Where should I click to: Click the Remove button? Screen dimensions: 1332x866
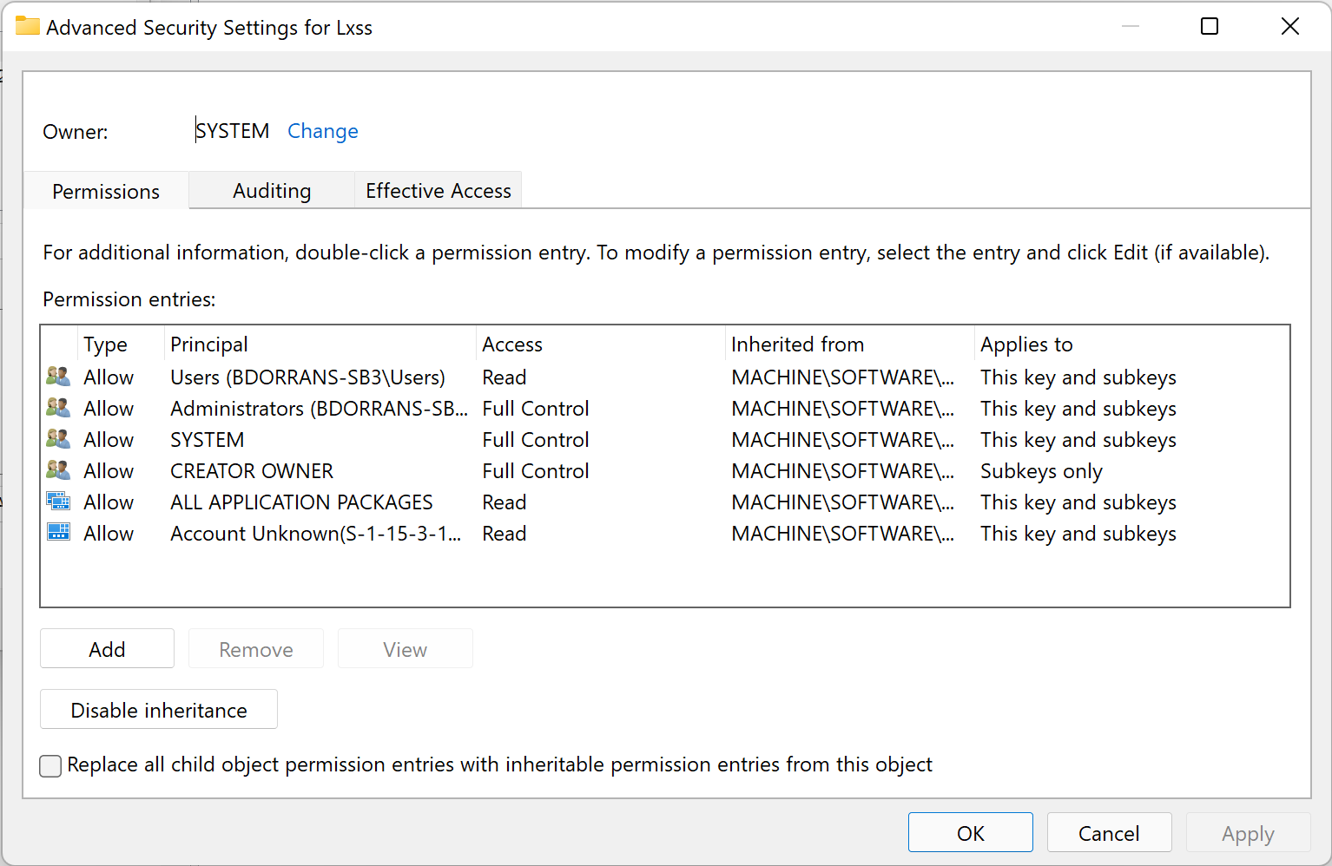point(255,648)
